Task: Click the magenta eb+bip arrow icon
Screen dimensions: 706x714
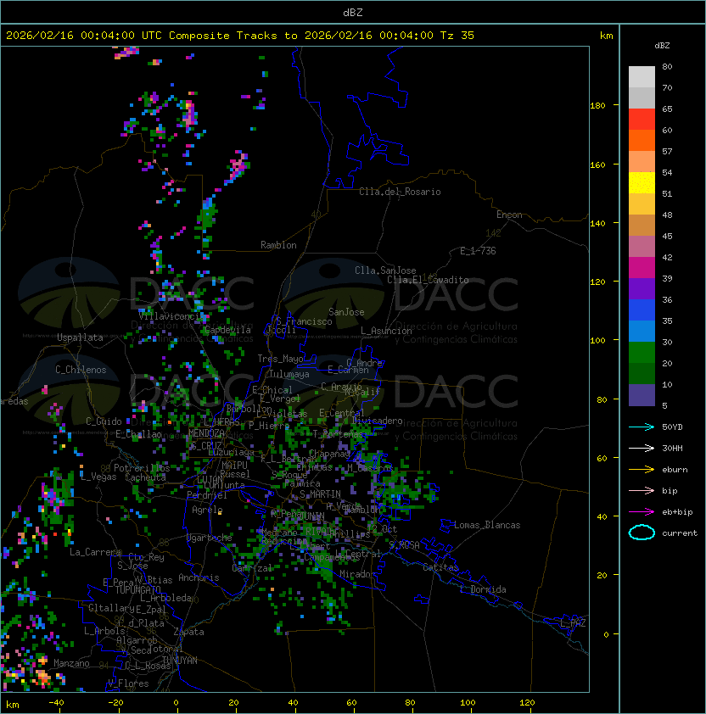Action: (x=642, y=512)
